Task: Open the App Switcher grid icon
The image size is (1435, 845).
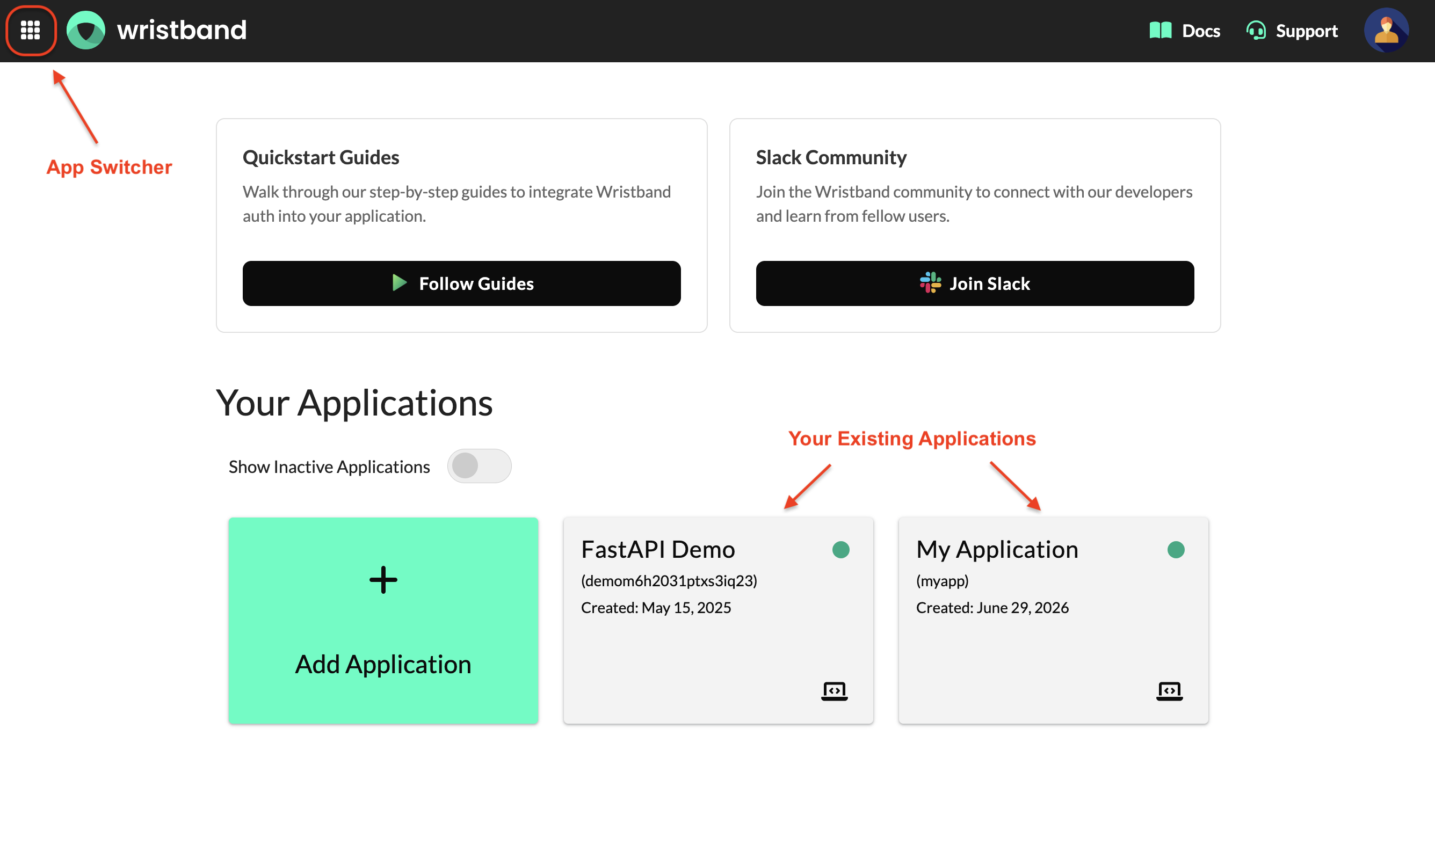Action: point(30,30)
